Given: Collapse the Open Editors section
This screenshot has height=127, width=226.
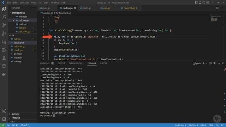Looking at the screenshot, I should coord(18,13).
